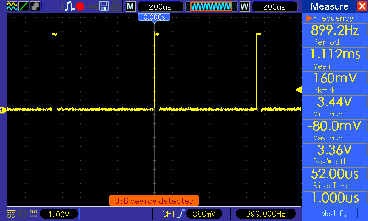Click the sine wave icon in the toolbar
The width and height of the screenshot is (368, 221).
click(12, 6)
